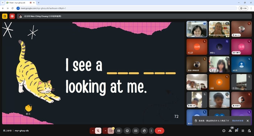Screen dimensions: 254x136
Task: Dismiss the raised hands notification
Action: click(248, 121)
